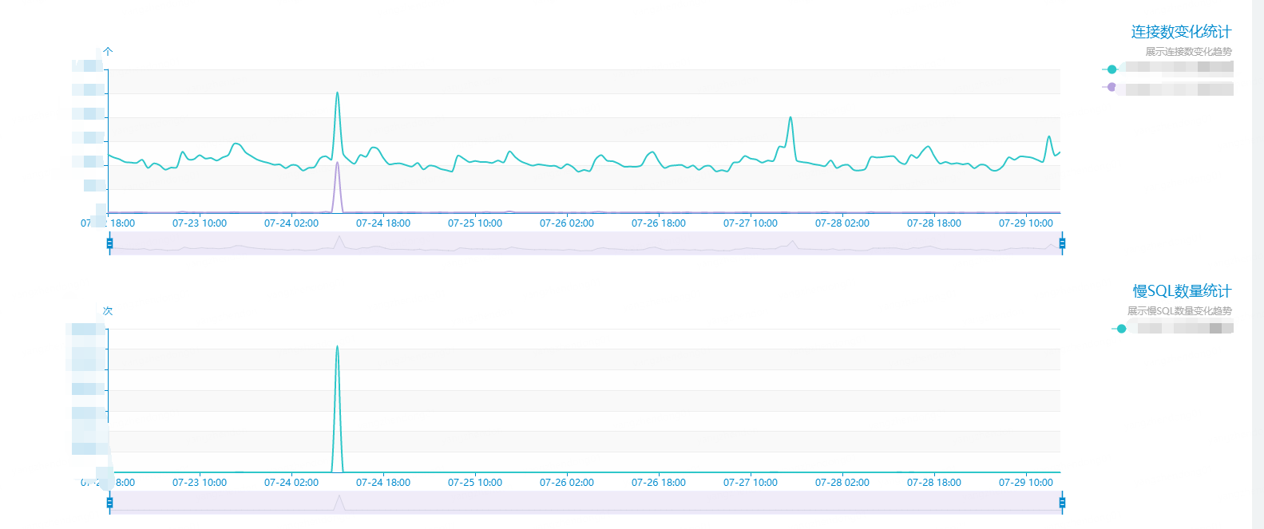
Task: Click left zoom handle of slow SQL chart
Action: tap(109, 503)
